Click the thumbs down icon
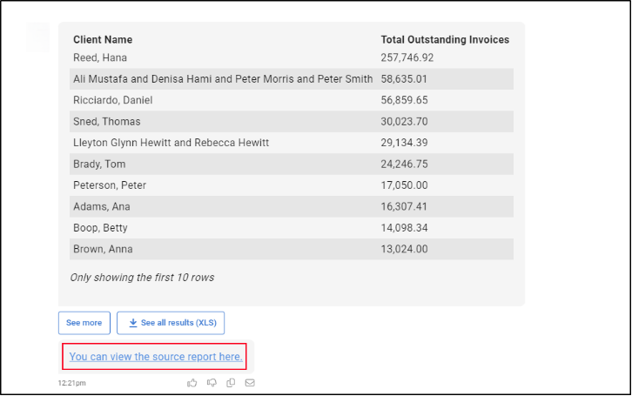The image size is (632, 396). (212, 382)
